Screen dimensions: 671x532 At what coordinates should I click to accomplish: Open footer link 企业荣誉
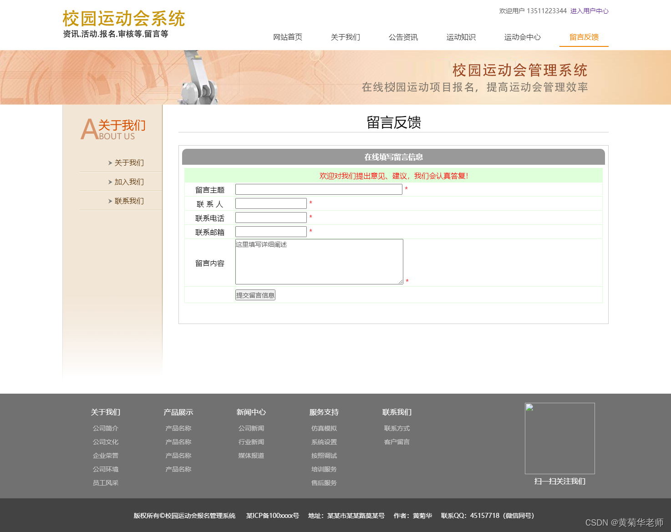[x=106, y=456]
